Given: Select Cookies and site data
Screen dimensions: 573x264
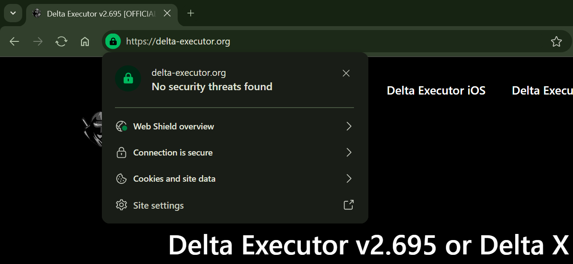Looking at the screenshot, I should point(174,179).
